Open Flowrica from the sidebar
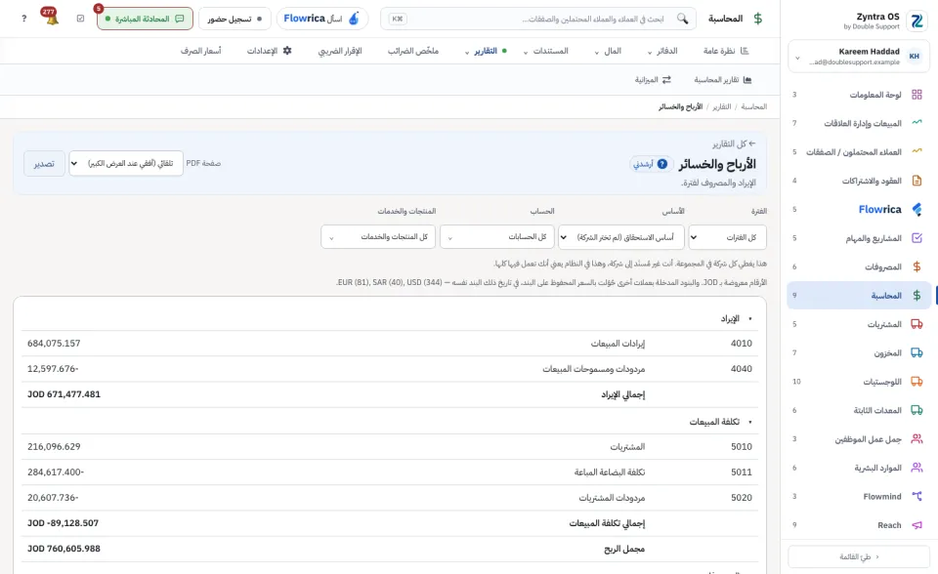This screenshot has height=574, width=938. [x=859, y=209]
